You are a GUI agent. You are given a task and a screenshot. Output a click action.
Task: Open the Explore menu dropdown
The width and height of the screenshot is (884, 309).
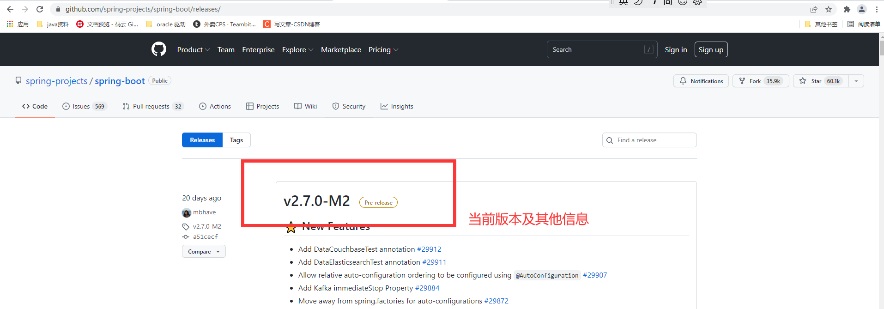[x=298, y=49]
